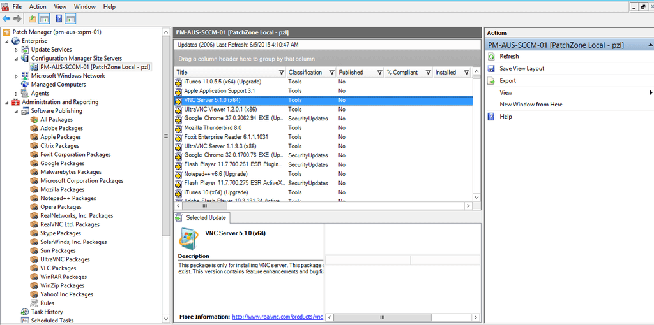Viewport: 654px width, 325px height.
Task: Click the Enterprise globe icon in tree
Action: (16, 41)
